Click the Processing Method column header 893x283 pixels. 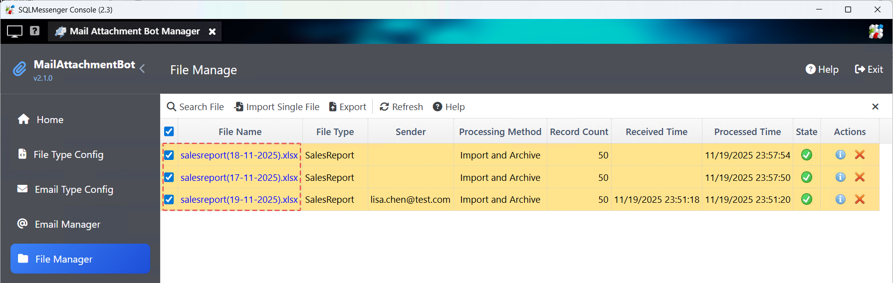tap(500, 132)
